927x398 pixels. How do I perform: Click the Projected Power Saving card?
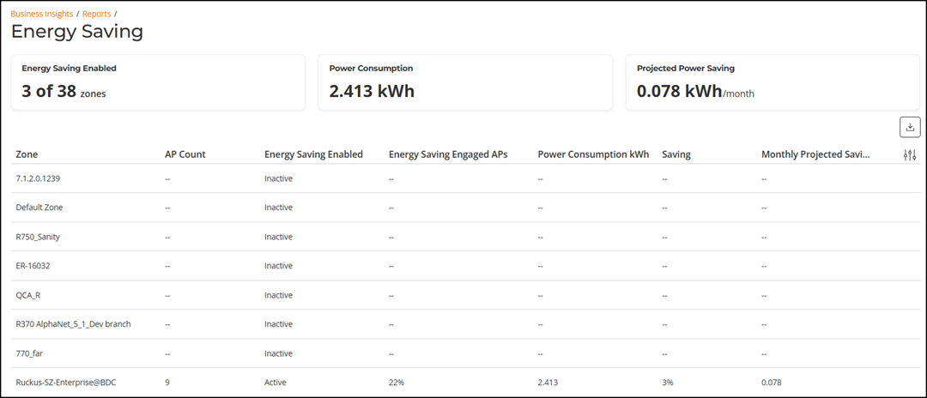point(772,82)
